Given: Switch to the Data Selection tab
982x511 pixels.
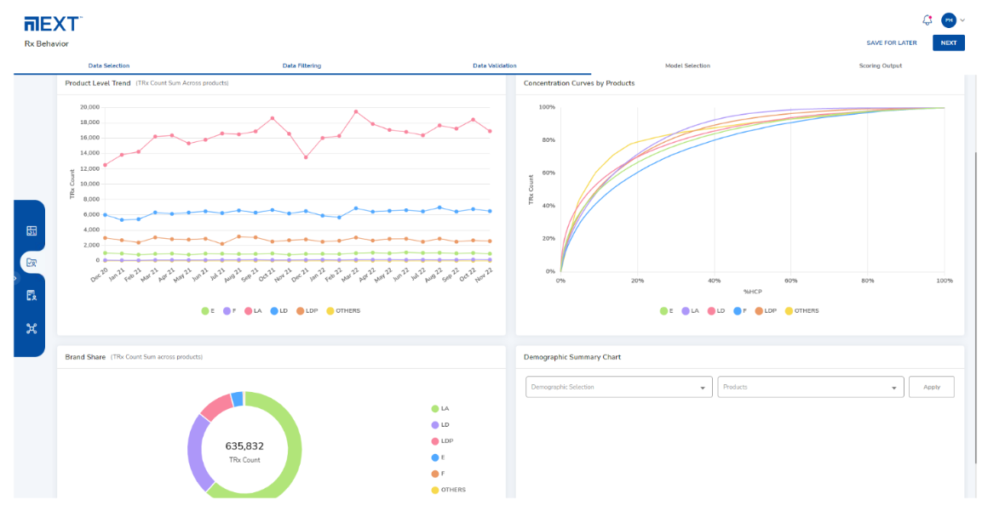Looking at the screenshot, I should (x=109, y=65).
